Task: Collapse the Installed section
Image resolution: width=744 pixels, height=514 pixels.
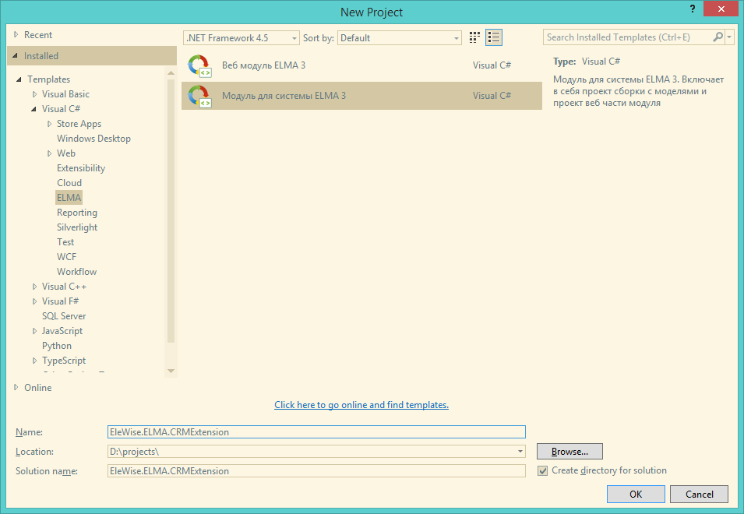Action: pos(15,55)
